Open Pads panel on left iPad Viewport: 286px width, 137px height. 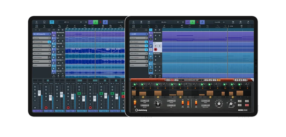tap(44, 22)
